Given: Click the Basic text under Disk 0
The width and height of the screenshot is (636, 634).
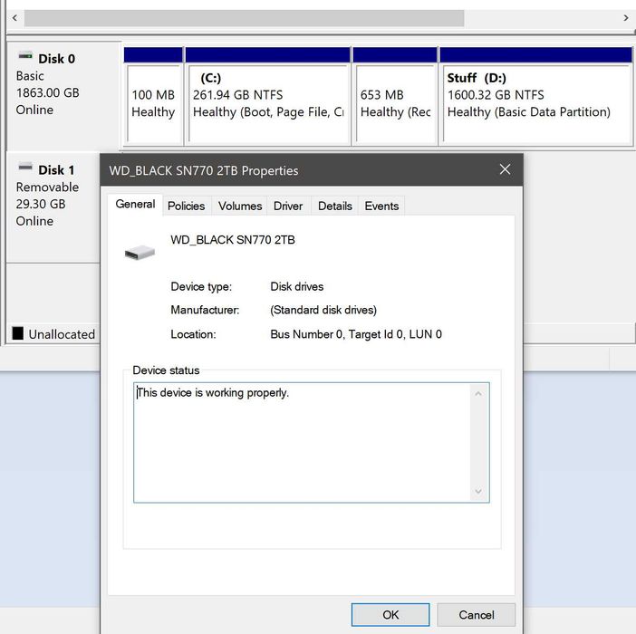Looking at the screenshot, I should (30, 76).
